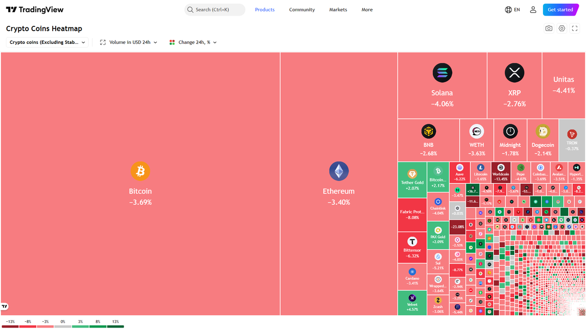Expand the Volume in USD 24h dropdown
The width and height of the screenshot is (586, 329).
click(x=128, y=42)
